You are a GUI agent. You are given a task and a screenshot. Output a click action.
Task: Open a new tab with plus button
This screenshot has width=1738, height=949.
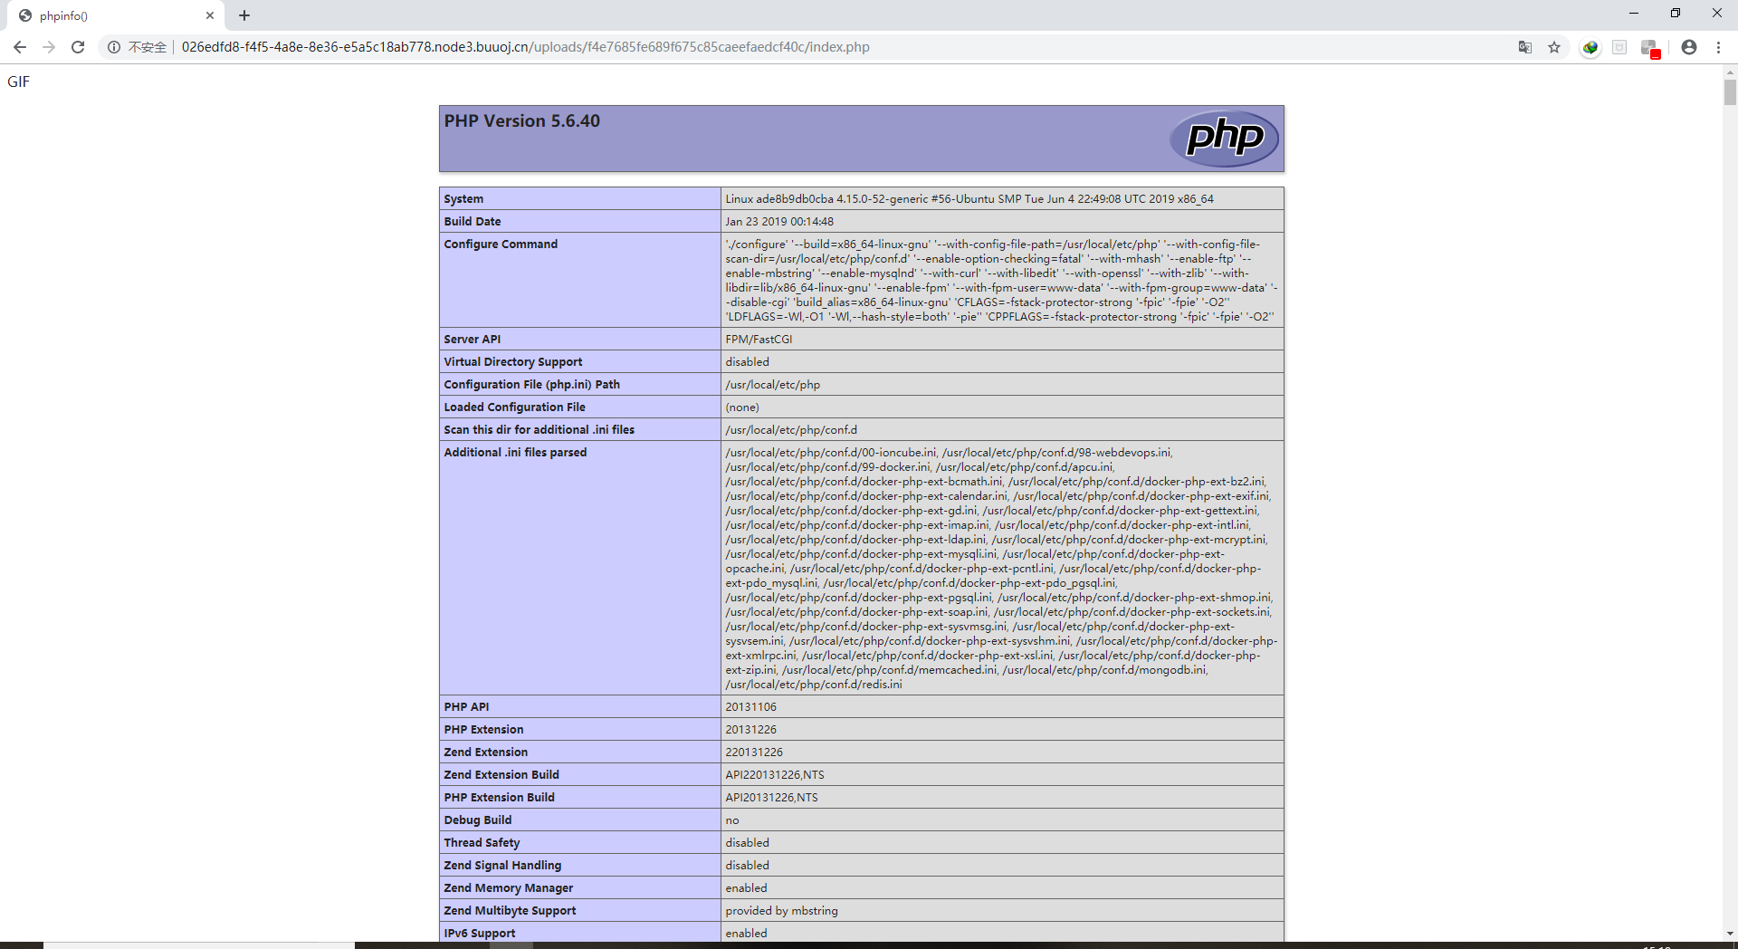pyautogui.click(x=244, y=15)
